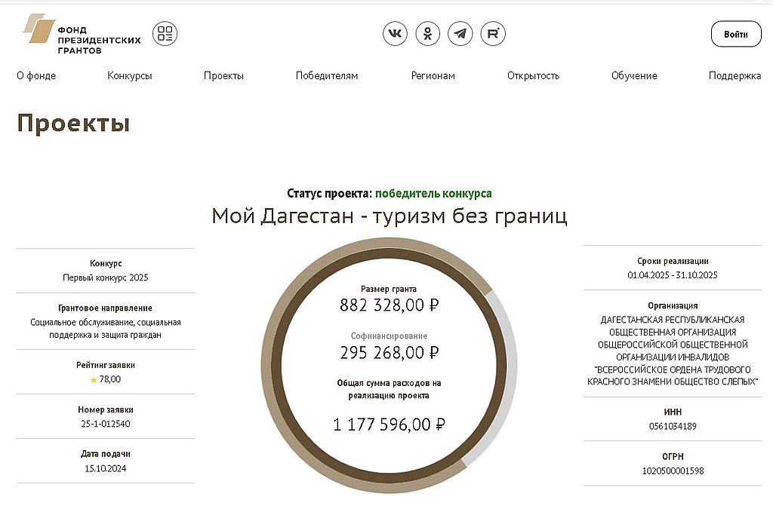This screenshot has height=515, width=773.
Task: Open the VK social network icon
Action: click(395, 34)
